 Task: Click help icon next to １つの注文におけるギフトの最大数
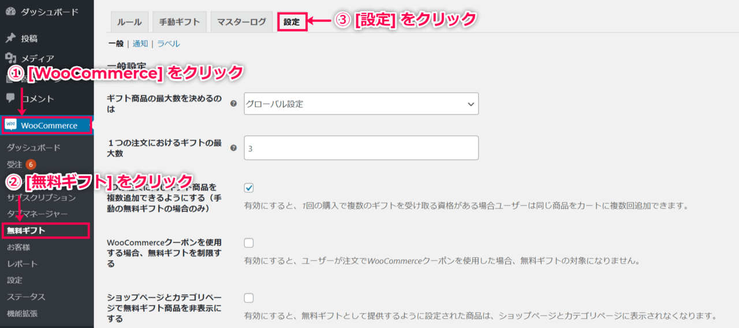click(x=233, y=148)
